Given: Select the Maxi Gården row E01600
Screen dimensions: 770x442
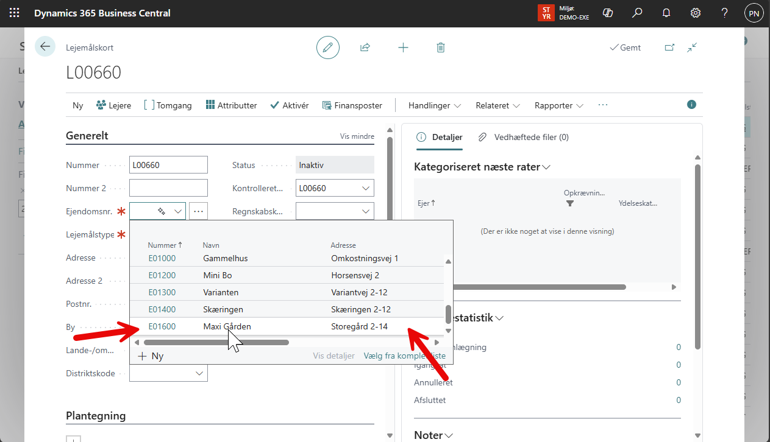Looking at the screenshot, I should [x=227, y=326].
